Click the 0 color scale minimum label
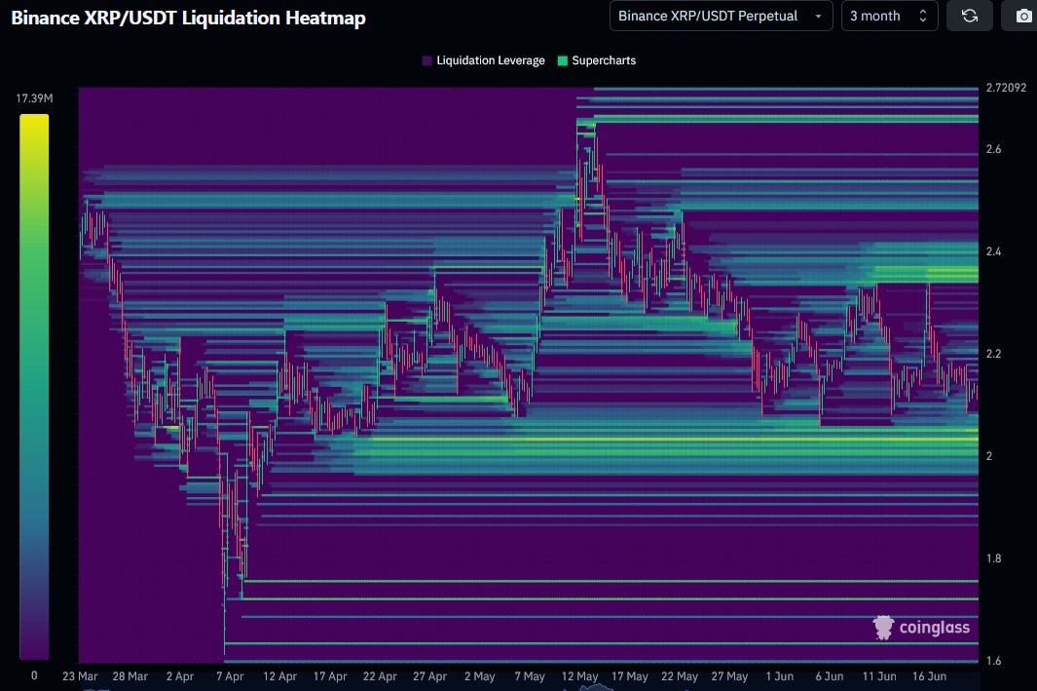The height and width of the screenshot is (691, 1037). pos(34,675)
